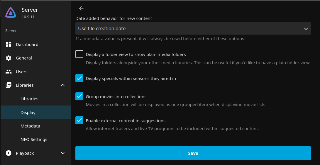Click the Server name header text
This screenshot has width=320, height=165.
pos(30,10)
